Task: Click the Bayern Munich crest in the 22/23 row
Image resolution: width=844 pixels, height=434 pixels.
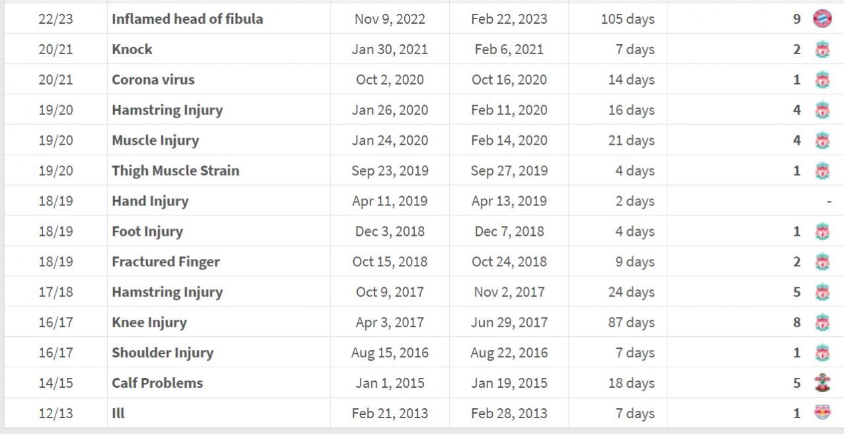Action: click(x=822, y=18)
